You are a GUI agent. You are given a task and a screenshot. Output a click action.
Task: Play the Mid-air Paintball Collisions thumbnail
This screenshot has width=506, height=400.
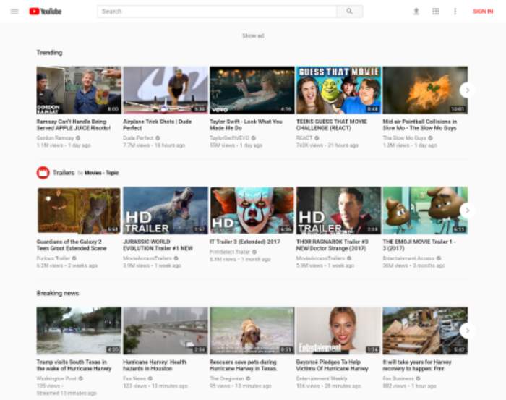pos(425,90)
